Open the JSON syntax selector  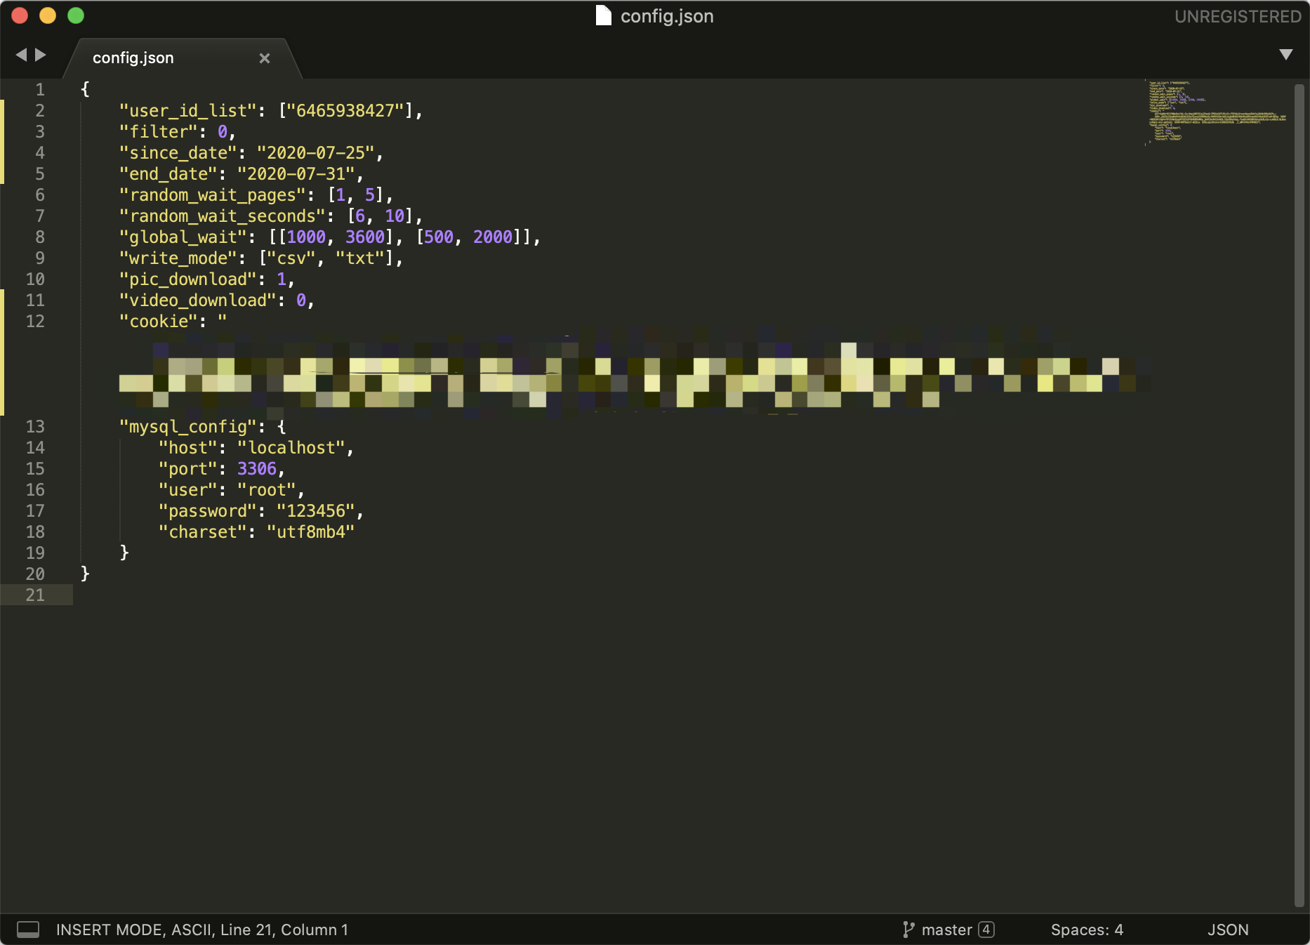pyautogui.click(x=1228, y=930)
